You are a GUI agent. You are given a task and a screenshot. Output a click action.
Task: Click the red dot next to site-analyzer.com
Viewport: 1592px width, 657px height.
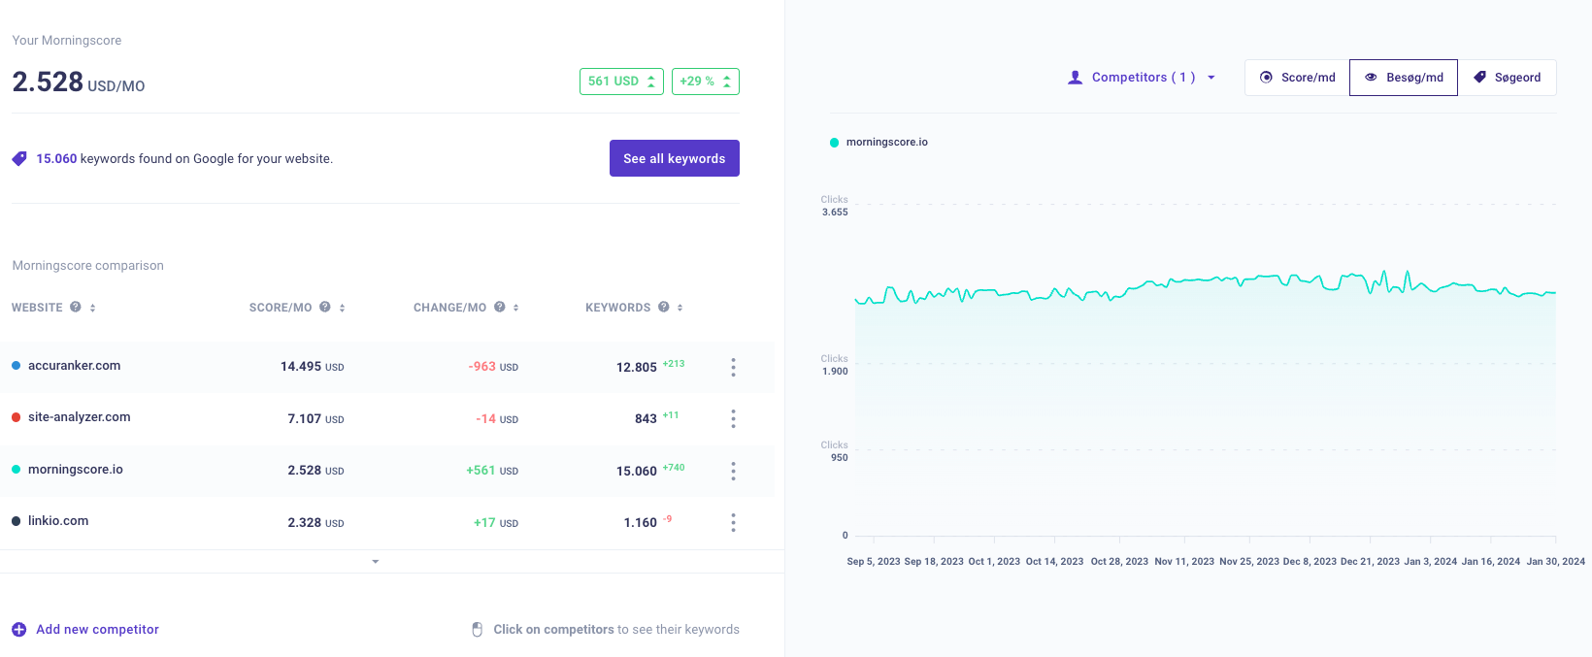tap(17, 417)
